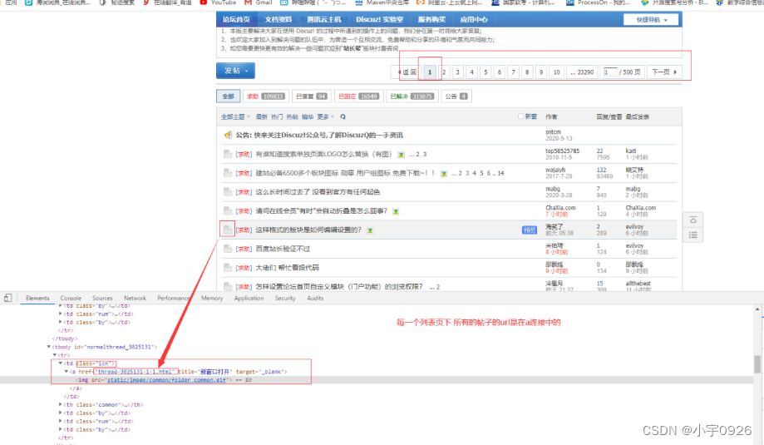The height and width of the screenshot is (445, 764).
Task: Switch to the Sources tab
Action: click(102, 299)
